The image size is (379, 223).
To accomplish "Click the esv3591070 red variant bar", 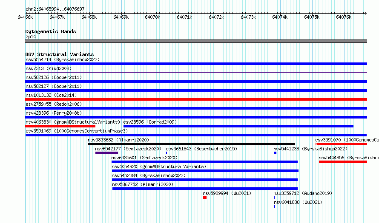I will [x=341, y=144].
